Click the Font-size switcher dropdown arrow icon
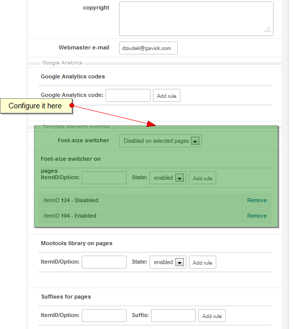This screenshot has width=293, height=329. (x=195, y=141)
